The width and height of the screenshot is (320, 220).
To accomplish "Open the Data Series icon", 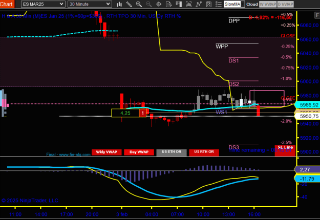I will coord(188,4).
